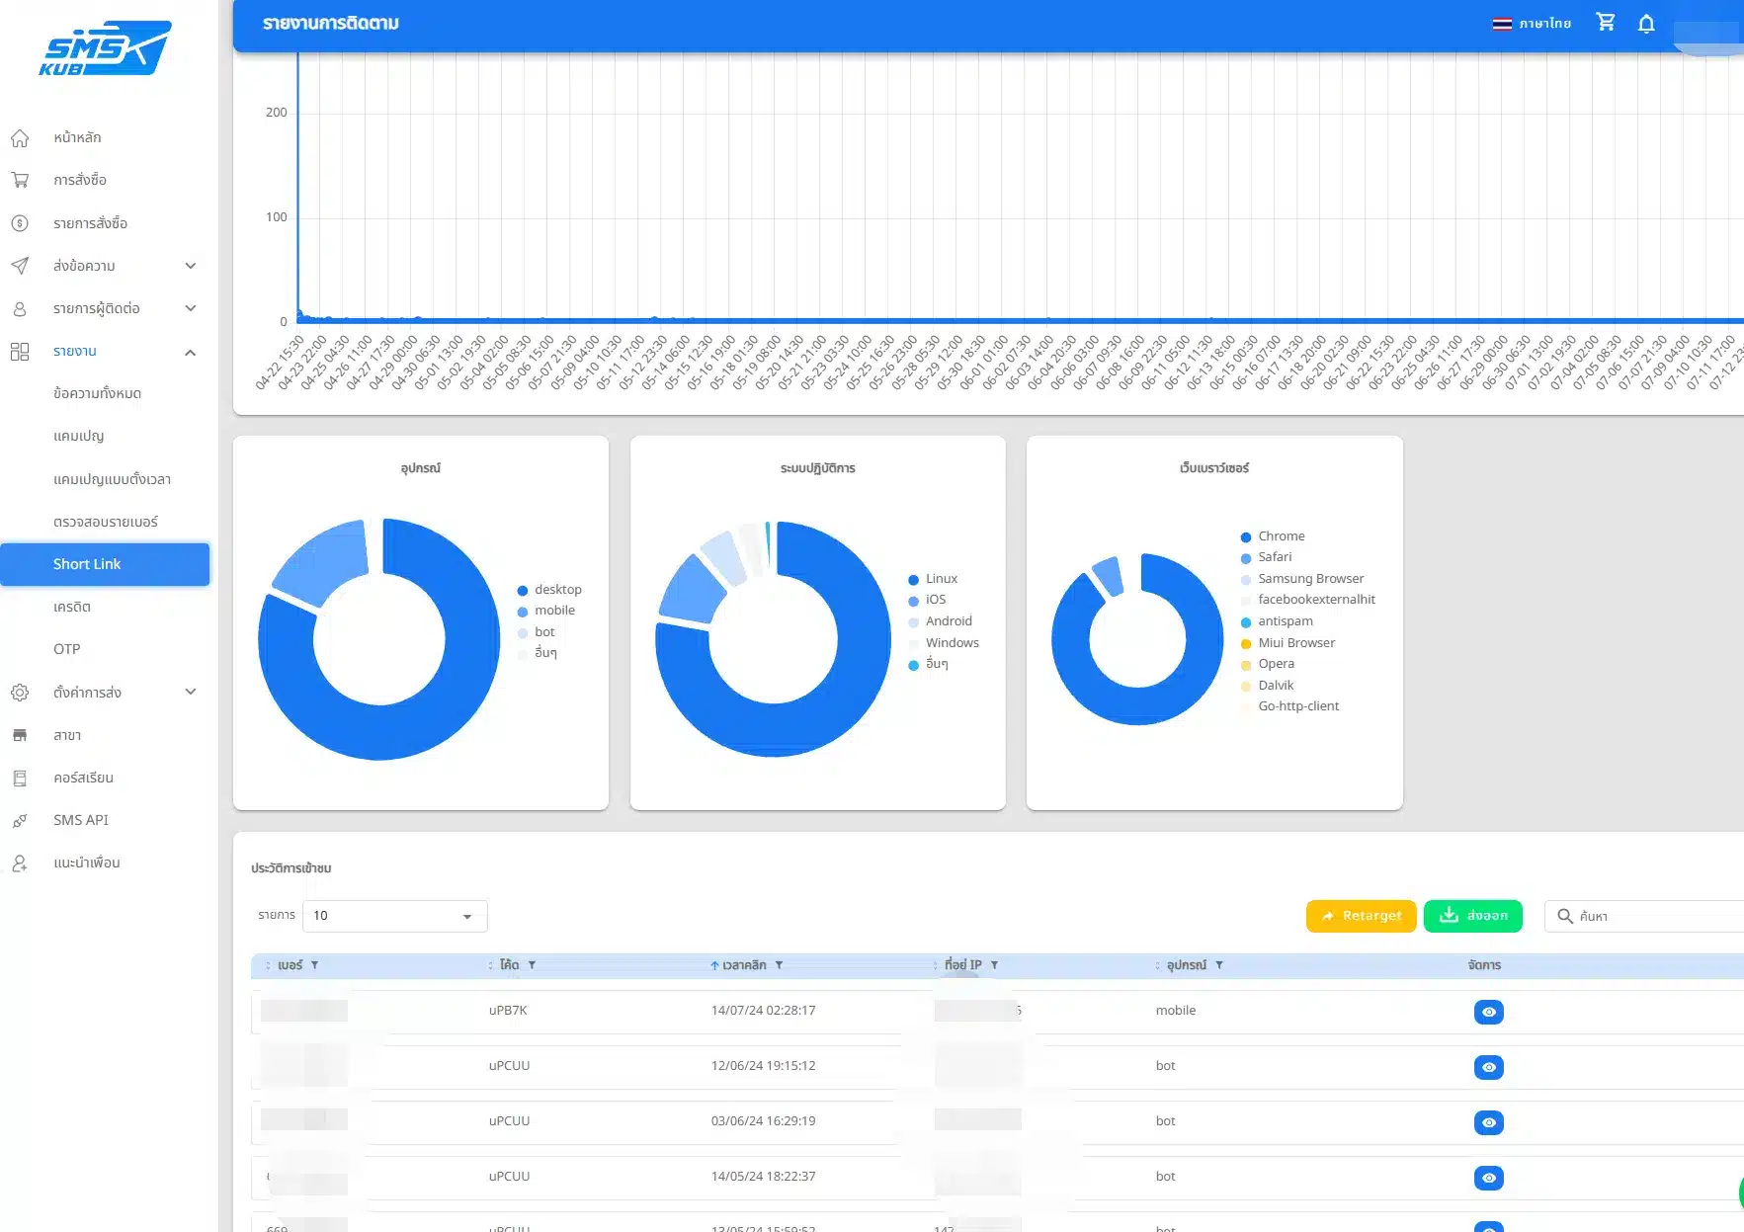Image resolution: width=1744 pixels, height=1232 pixels.
Task: Click the iOS legend color dot
Action: [x=913, y=601]
